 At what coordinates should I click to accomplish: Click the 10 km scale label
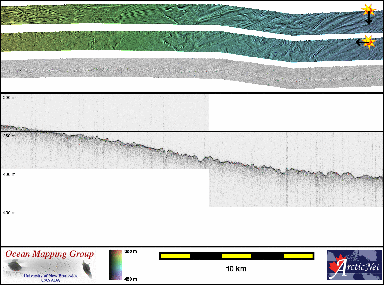pos(236,269)
